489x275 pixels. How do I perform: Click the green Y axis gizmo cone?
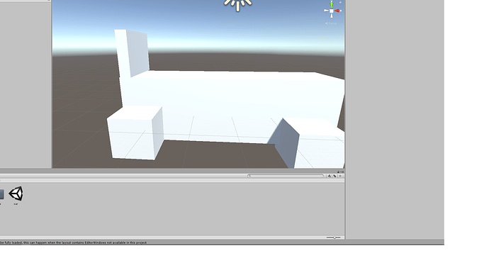click(332, 4)
